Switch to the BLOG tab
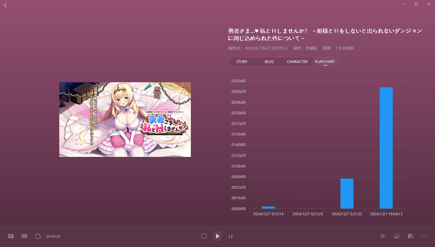Screen dimensions: 435x247 269,62
